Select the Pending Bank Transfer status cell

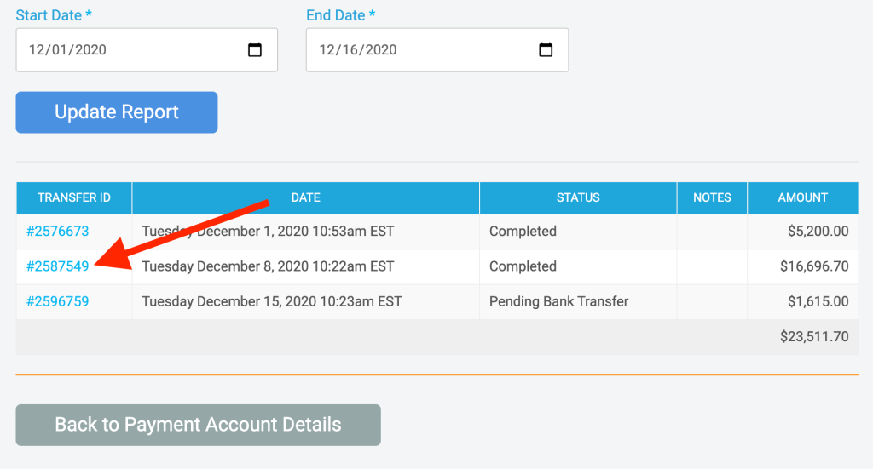pyautogui.click(x=578, y=301)
